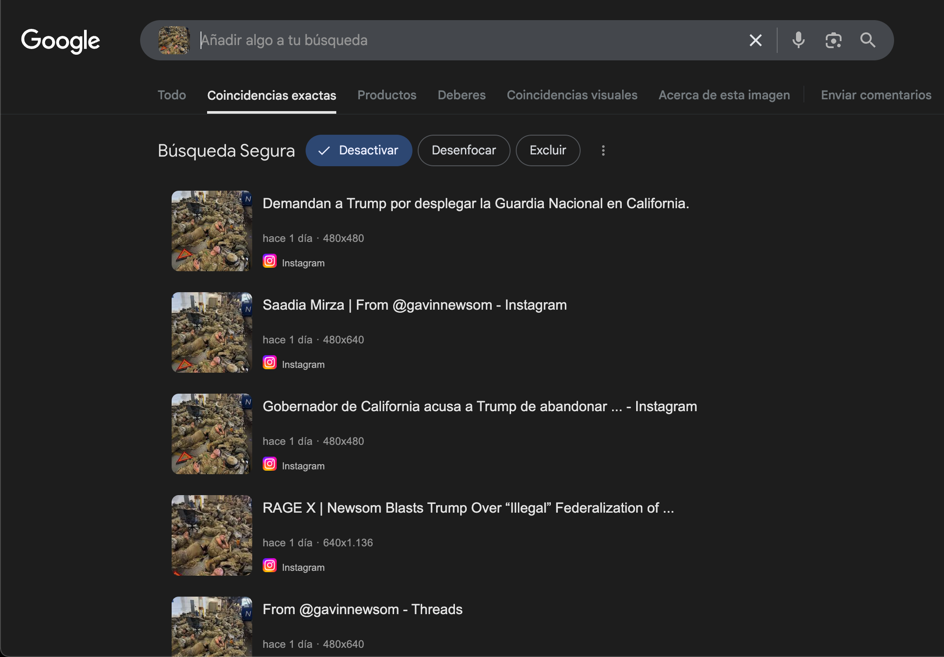Image resolution: width=944 pixels, height=657 pixels.
Task: Click Instagram icon under RAGE X result
Action: 270,565
